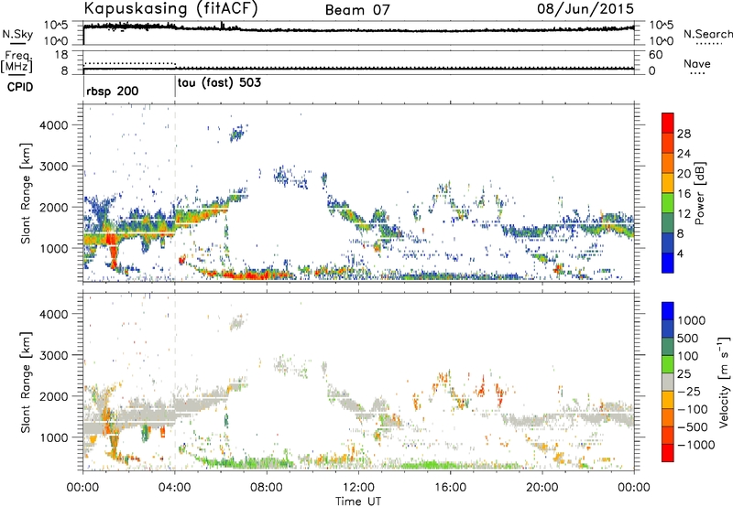733x507 pixels.
Task: Click the 'rbsp 200' CPID entry
Action: click(x=112, y=91)
